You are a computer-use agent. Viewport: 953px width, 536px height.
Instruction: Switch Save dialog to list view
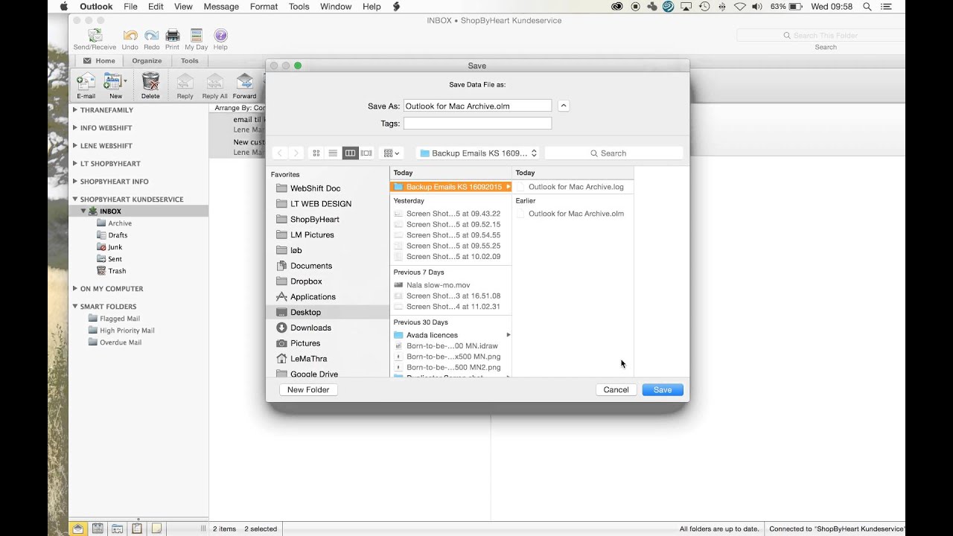coord(333,153)
